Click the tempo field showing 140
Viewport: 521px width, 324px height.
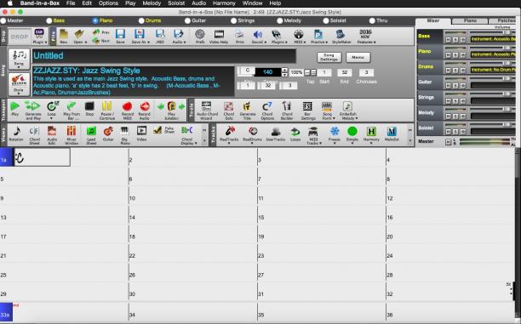(267, 72)
